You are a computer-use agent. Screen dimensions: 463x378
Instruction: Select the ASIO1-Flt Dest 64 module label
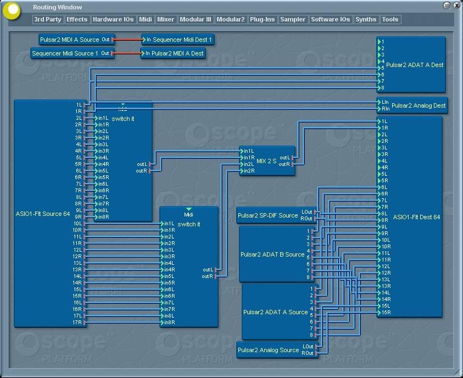tap(416, 217)
